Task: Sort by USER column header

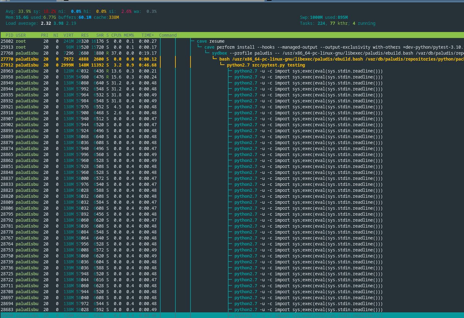Action: click(21, 35)
